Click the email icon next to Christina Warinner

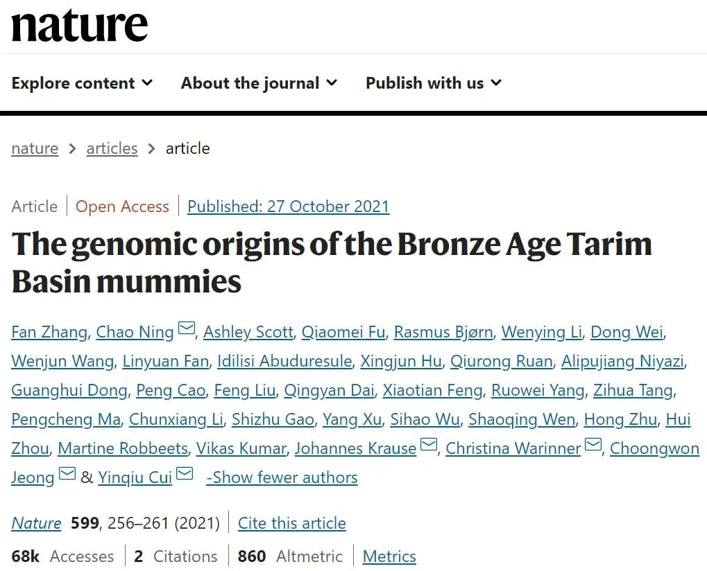593,444
